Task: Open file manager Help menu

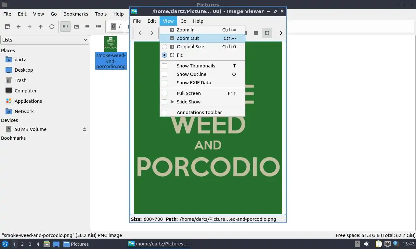Action: click(118, 14)
